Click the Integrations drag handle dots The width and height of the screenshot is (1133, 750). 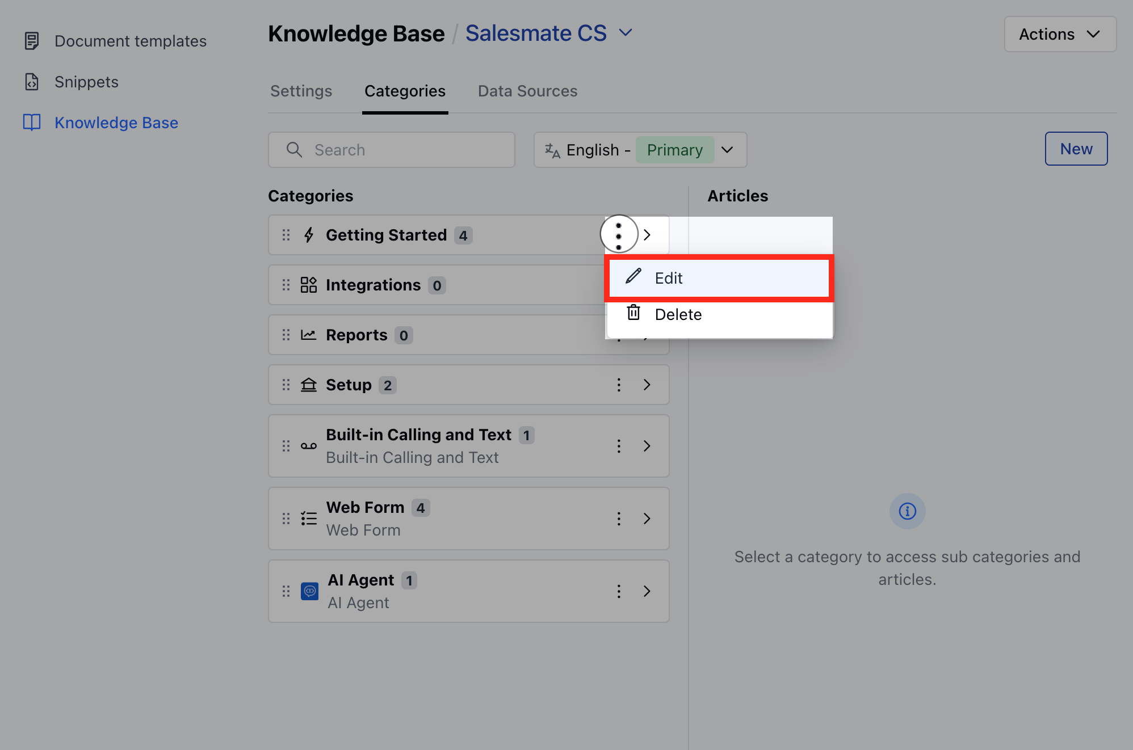(x=286, y=285)
